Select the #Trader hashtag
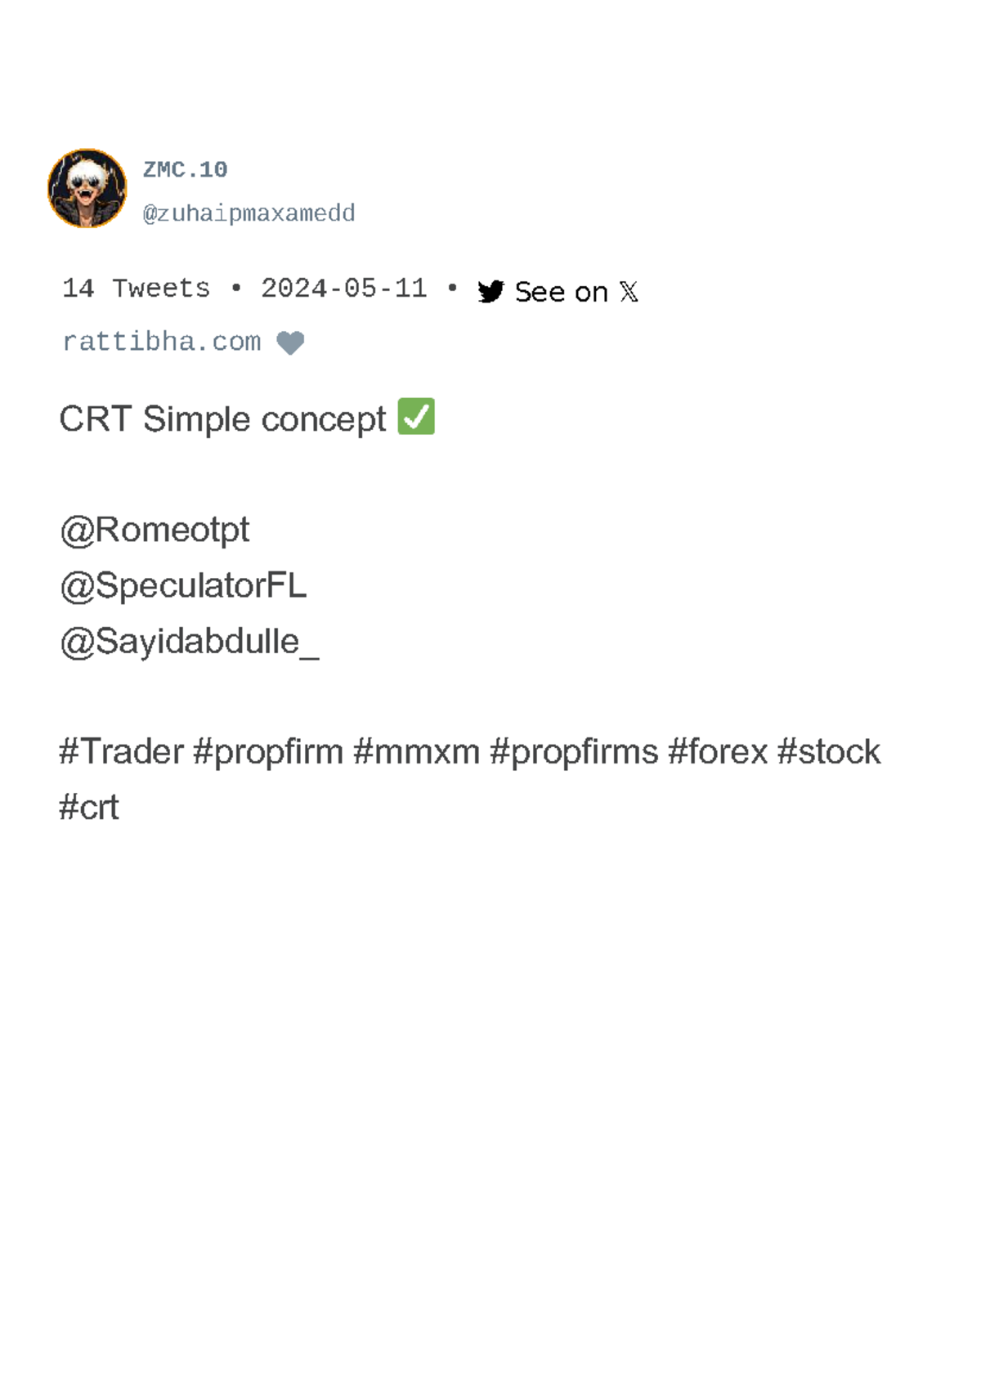The width and height of the screenshot is (981, 1388). pyautogui.click(x=121, y=752)
